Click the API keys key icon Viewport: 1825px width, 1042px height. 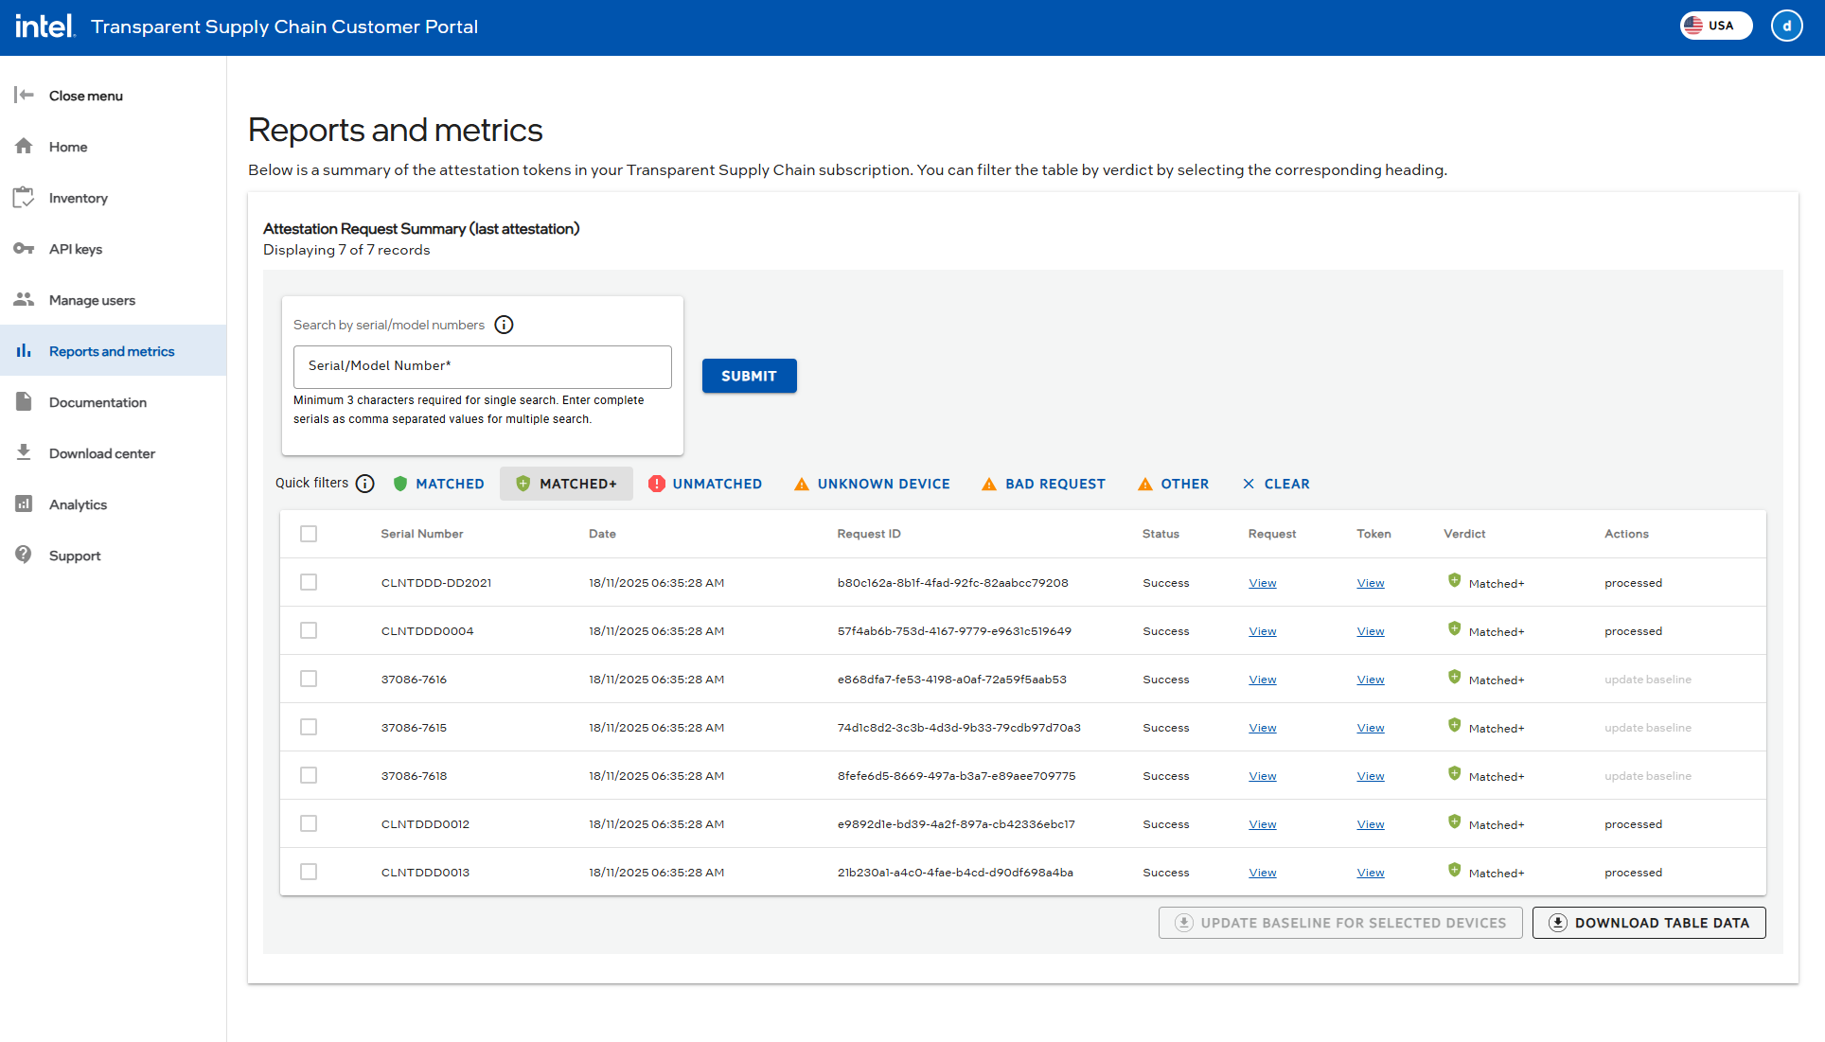click(x=24, y=248)
